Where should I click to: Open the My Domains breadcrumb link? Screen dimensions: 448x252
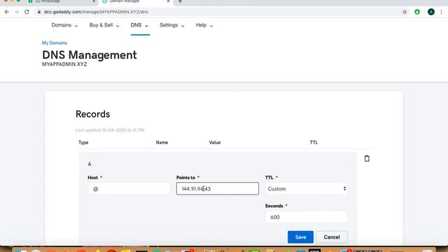[x=55, y=43]
